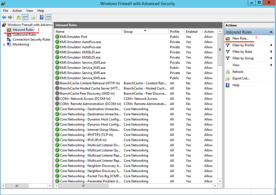Click the Refresh icon in Actions pane

pyautogui.click(x=227, y=72)
